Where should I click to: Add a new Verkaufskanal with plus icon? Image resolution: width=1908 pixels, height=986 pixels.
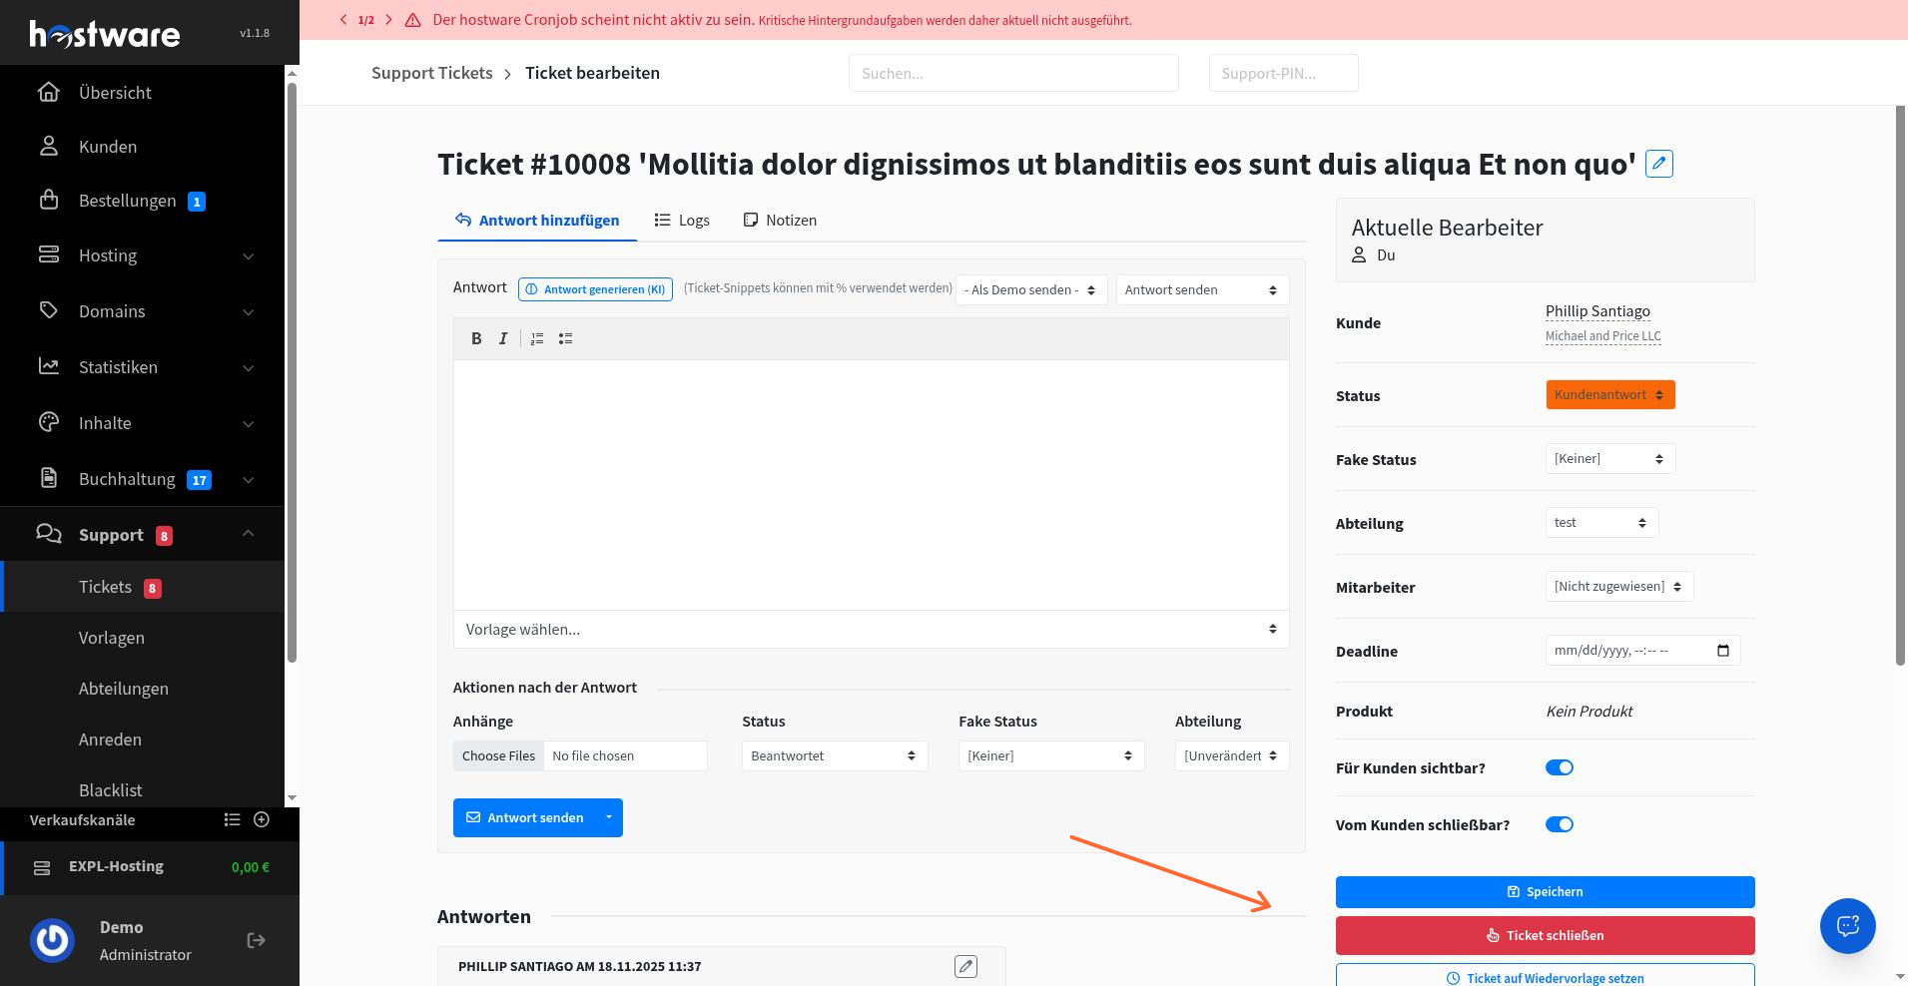(262, 819)
